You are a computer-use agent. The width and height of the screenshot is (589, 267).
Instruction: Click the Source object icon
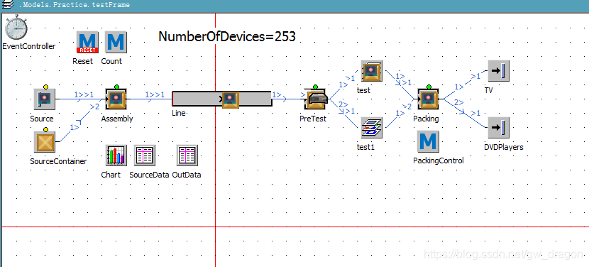[x=44, y=99]
